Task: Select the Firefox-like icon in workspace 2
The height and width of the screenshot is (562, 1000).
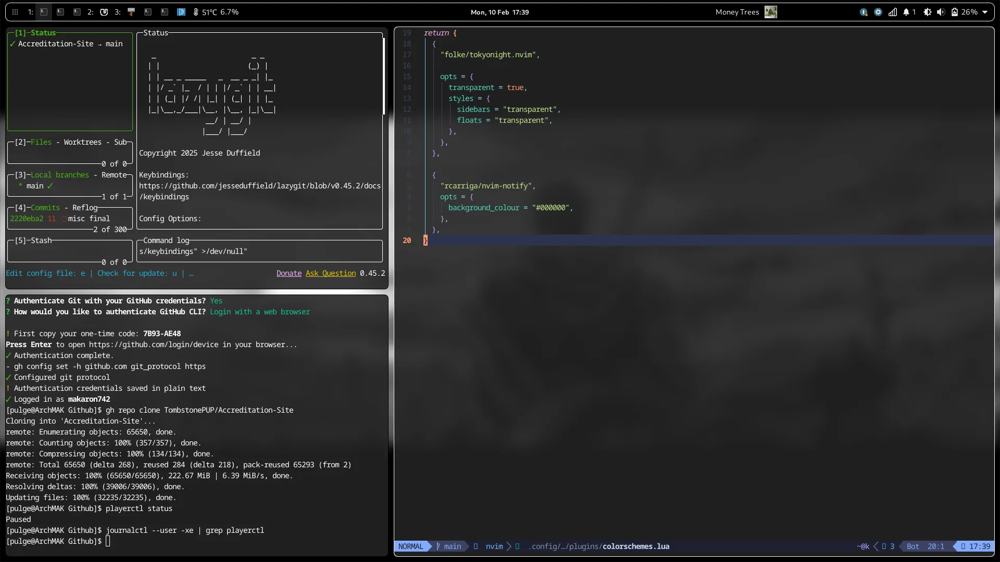Action: (104, 12)
